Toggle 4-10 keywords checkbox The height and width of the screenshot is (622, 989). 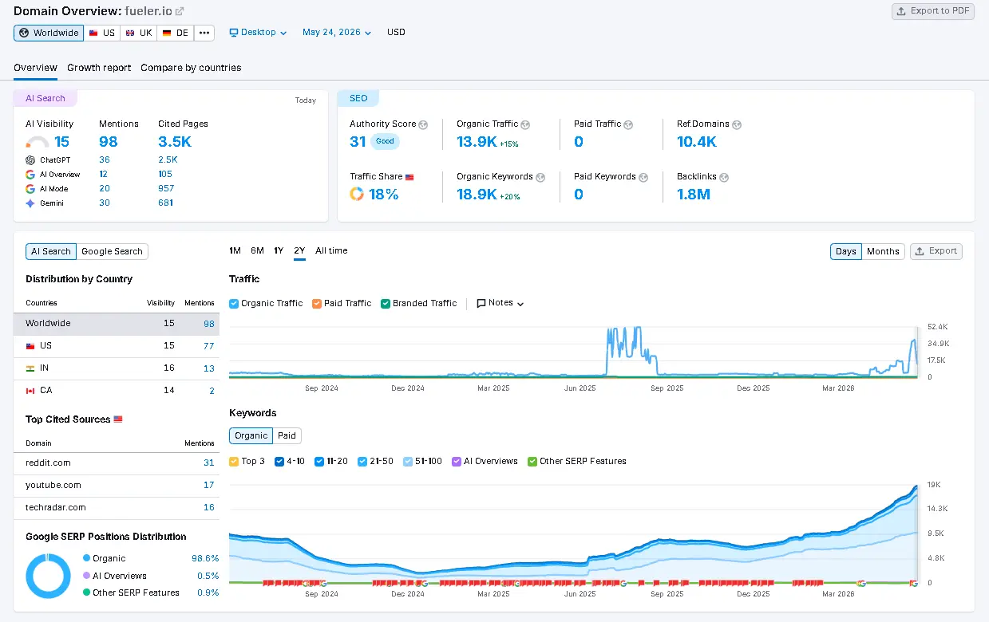click(x=279, y=461)
